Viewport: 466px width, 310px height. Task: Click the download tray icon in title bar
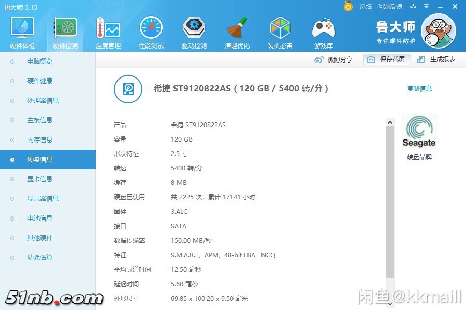(413, 6)
